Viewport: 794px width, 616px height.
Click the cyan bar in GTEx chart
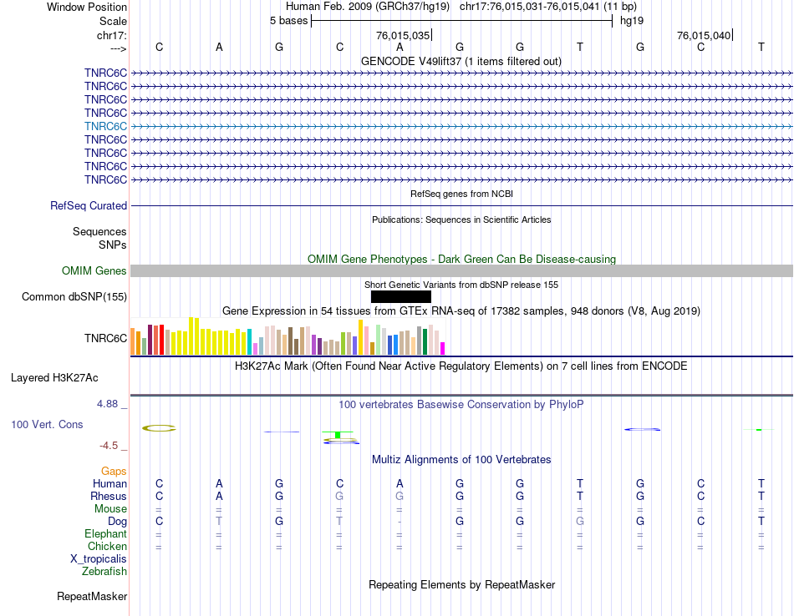tap(249, 342)
